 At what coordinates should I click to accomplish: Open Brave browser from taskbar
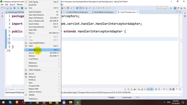pyautogui.click(x=17, y=102)
